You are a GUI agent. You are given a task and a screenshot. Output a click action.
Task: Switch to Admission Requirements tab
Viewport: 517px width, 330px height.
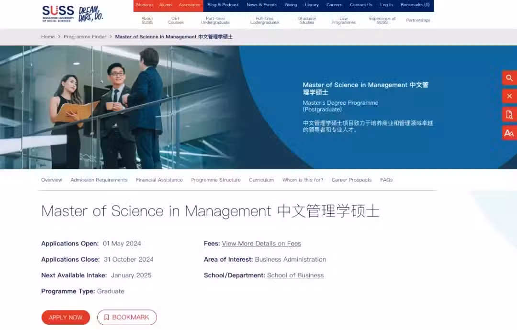[x=99, y=180]
